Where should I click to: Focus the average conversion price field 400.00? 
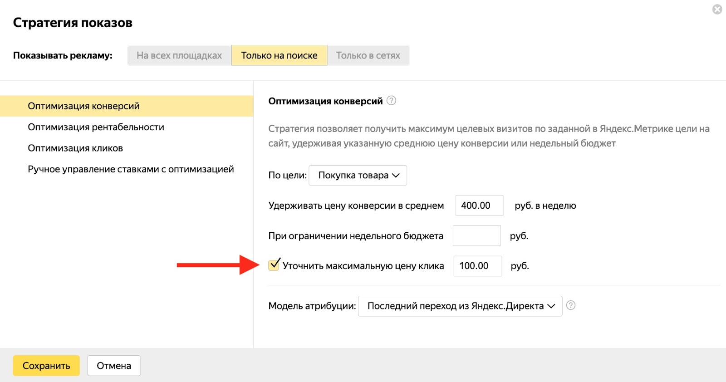pos(479,206)
